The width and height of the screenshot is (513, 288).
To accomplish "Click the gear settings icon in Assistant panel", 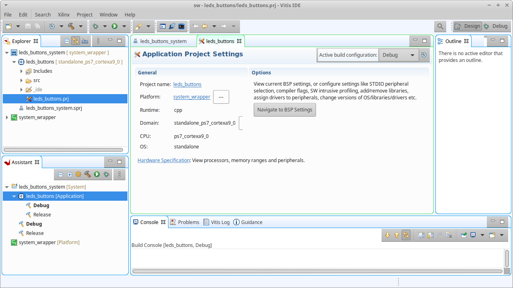I will [78, 174].
